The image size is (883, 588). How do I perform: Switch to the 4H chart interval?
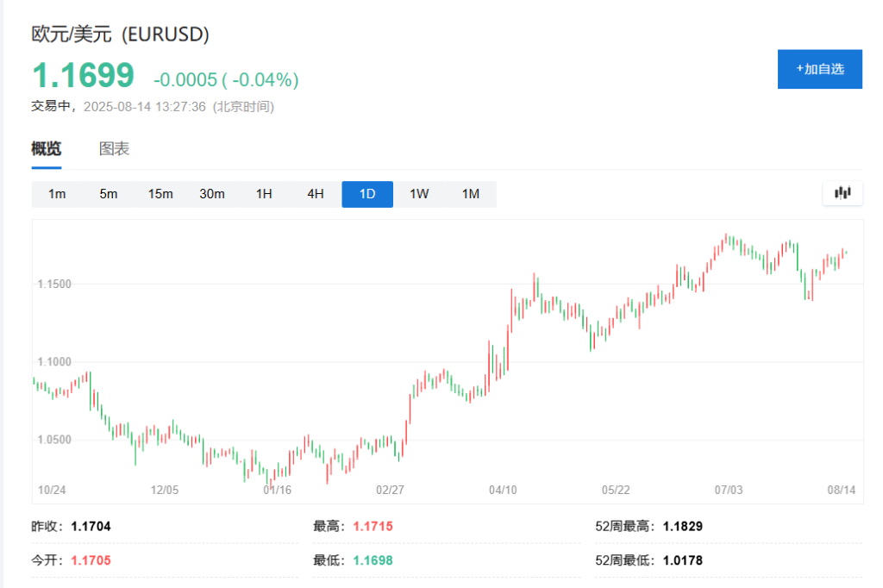tap(316, 194)
